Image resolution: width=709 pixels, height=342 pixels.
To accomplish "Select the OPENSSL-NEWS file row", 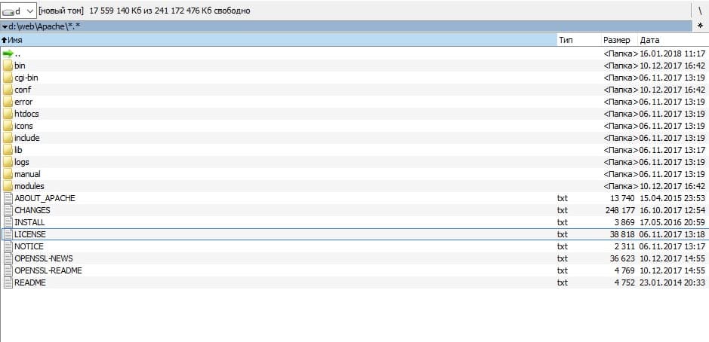I will [x=354, y=258].
